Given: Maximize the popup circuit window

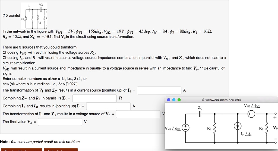Looking at the screenshot, I should click(x=179, y=100).
